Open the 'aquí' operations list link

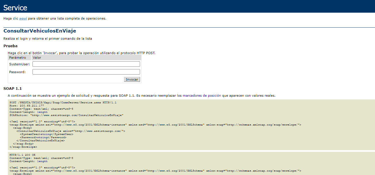23,18
